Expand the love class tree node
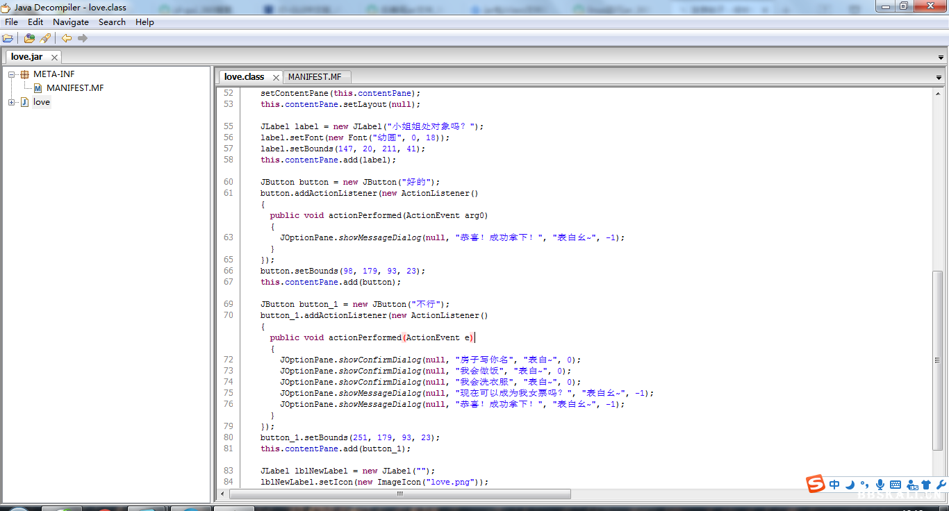949x511 pixels. coord(12,102)
